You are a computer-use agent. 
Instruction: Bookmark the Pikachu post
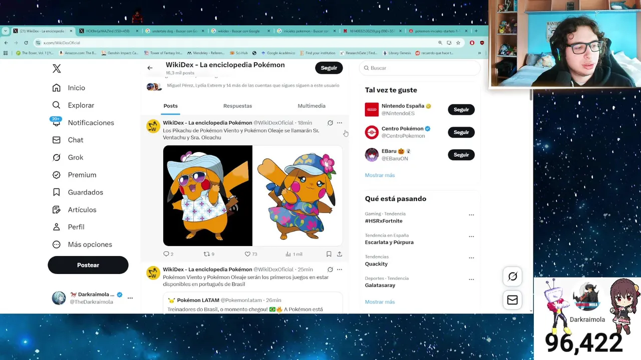tap(329, 254)
